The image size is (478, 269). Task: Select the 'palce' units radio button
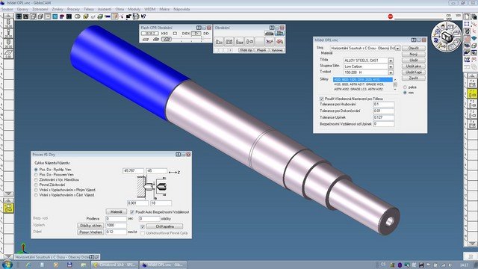point(405,87)
